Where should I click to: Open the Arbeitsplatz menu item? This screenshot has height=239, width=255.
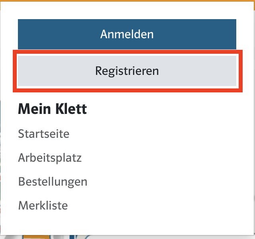(50, 158)
